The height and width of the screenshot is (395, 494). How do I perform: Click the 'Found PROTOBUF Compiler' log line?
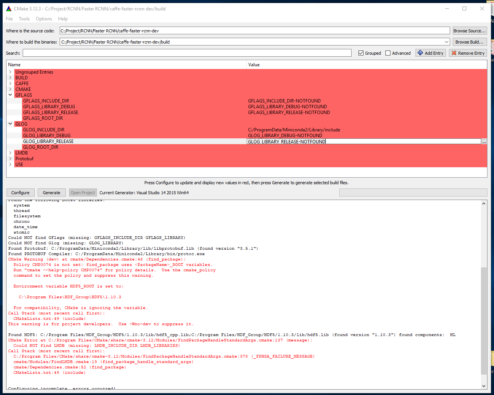(106, 254)
